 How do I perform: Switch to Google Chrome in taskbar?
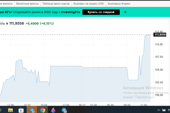pos(43,110)
